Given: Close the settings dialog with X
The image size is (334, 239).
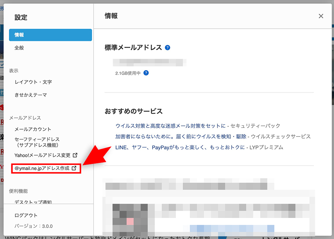Looking at the screenshot, I should point(321,16).
